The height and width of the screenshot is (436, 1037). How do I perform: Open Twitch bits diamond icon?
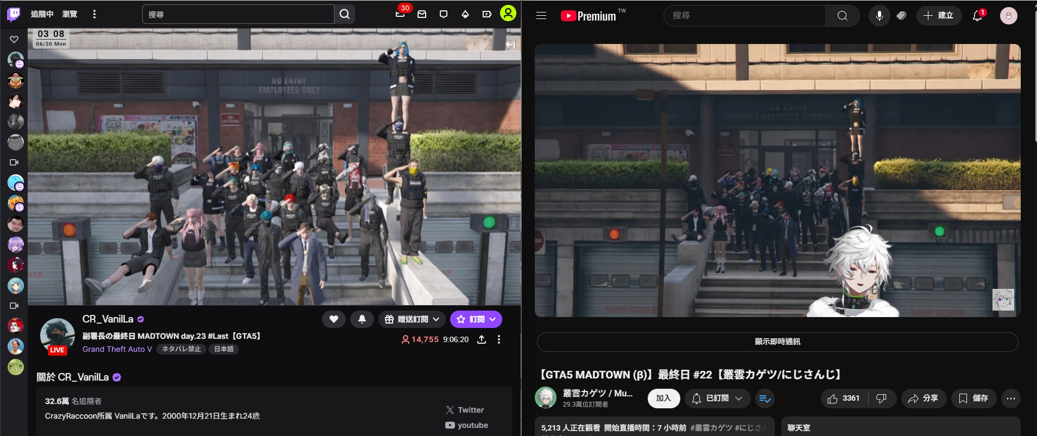pos(465,14)
